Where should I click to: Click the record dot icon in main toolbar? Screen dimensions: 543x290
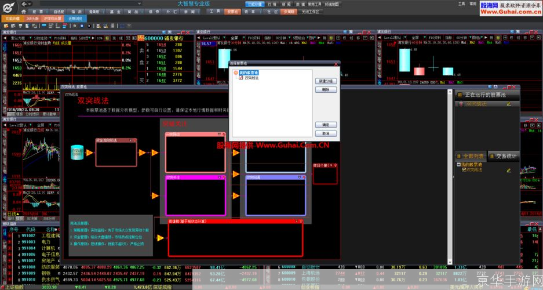click(89, 26)
